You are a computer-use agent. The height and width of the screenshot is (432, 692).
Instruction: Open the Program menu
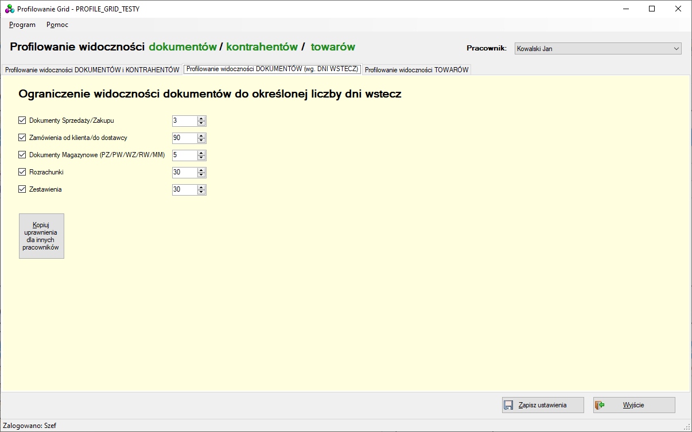pyautogui.click(x=22, y=25)
